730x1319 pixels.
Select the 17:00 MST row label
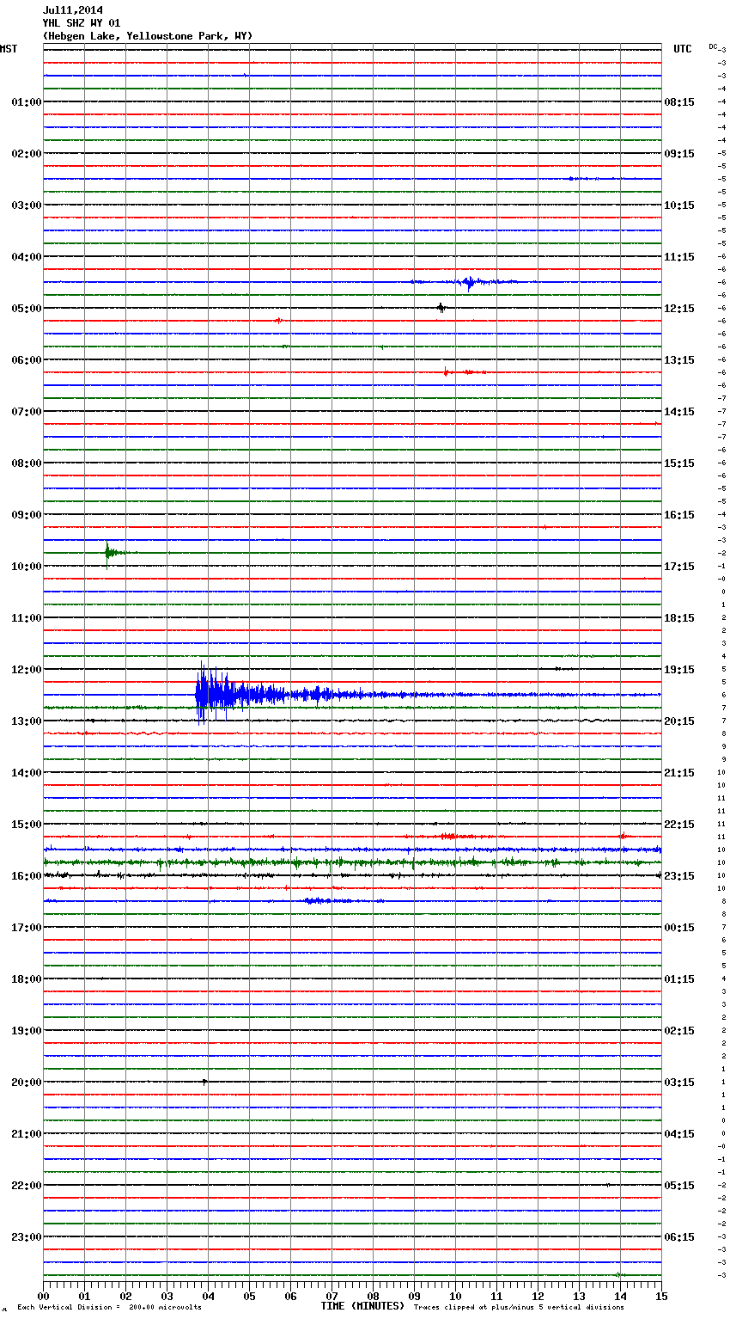click(x=26, y=928)
